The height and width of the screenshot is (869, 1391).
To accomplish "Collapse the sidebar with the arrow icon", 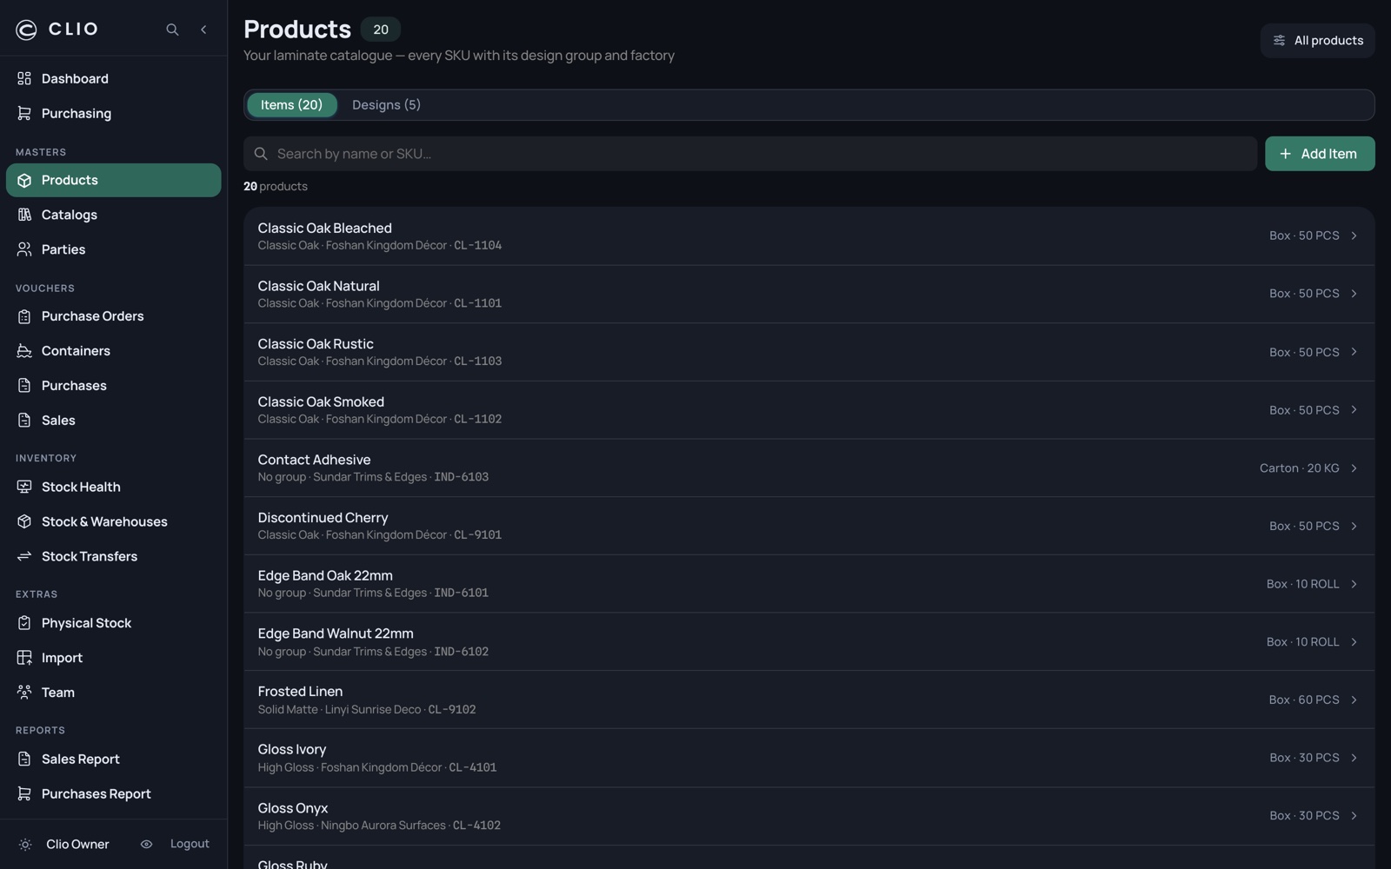I will pyautogui.click(x=203, y=30).
